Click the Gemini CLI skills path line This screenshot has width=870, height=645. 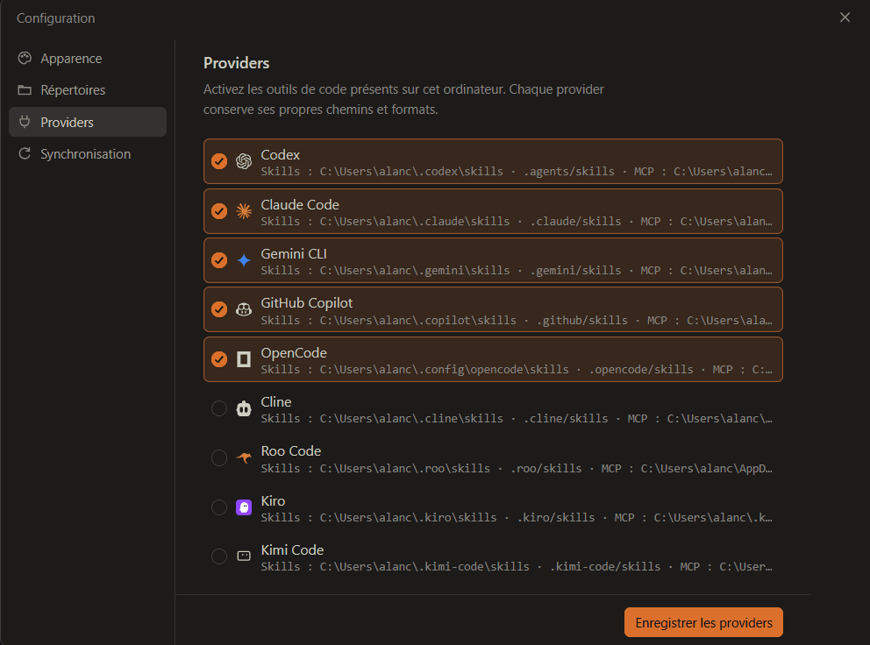click(x=517, y=270)
